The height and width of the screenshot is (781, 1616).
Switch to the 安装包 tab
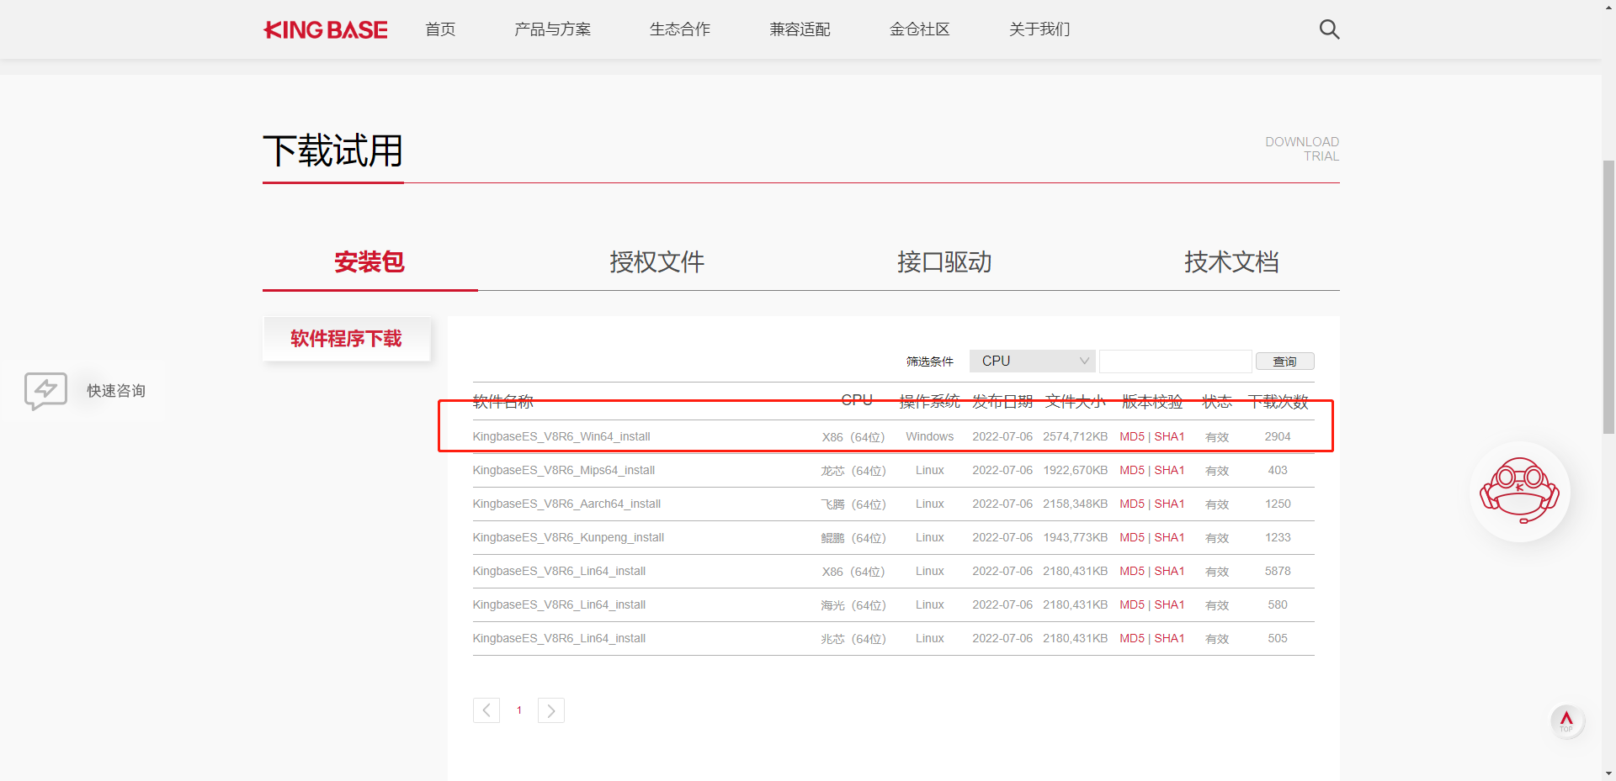(x=369, y=262)
